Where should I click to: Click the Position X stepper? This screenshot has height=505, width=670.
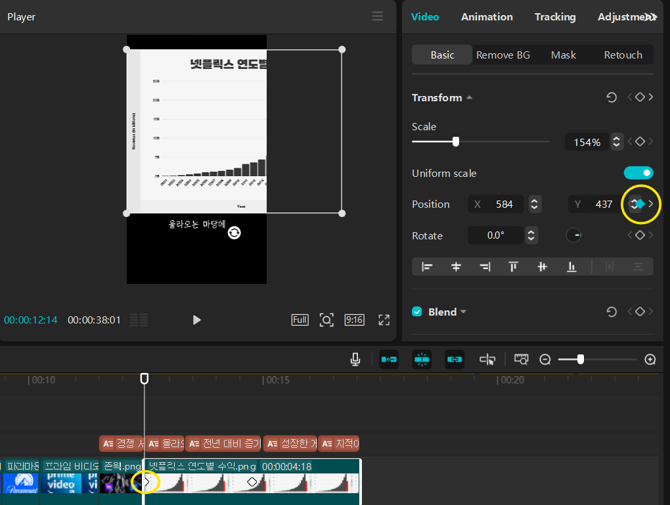pyautogui.click(x=534, y=204)
